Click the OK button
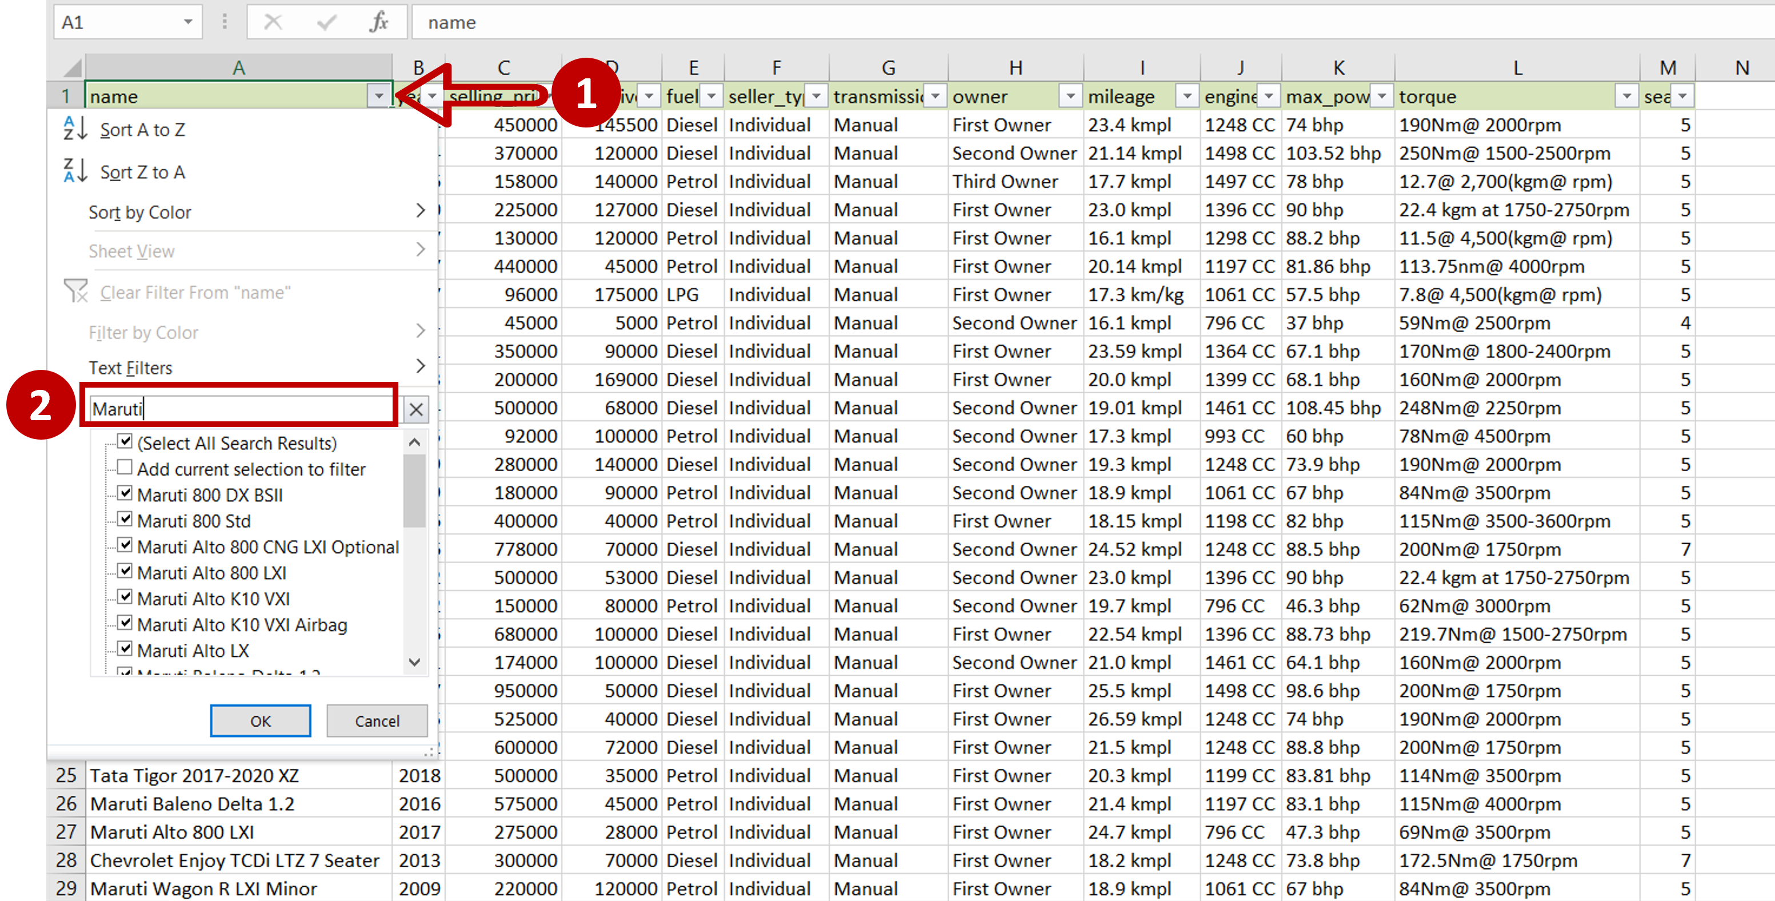This screenshot has height=901, width=1775. pos(261,721)
